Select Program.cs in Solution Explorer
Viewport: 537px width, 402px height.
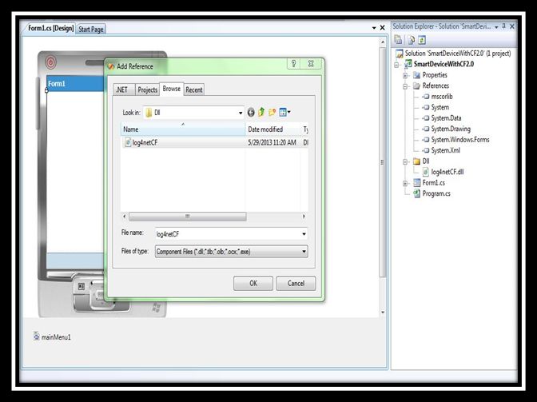pos(436,193)
